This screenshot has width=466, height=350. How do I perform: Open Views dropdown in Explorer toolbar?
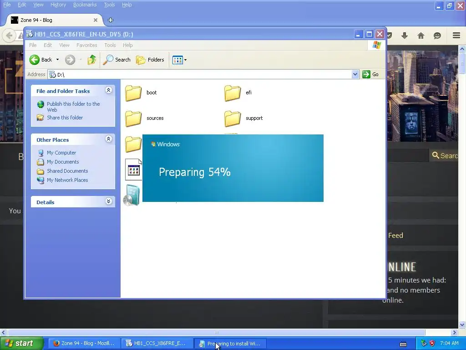pos(179,60)
